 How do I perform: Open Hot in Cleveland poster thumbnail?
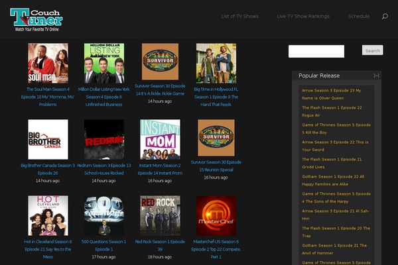[x=48, y=215]
